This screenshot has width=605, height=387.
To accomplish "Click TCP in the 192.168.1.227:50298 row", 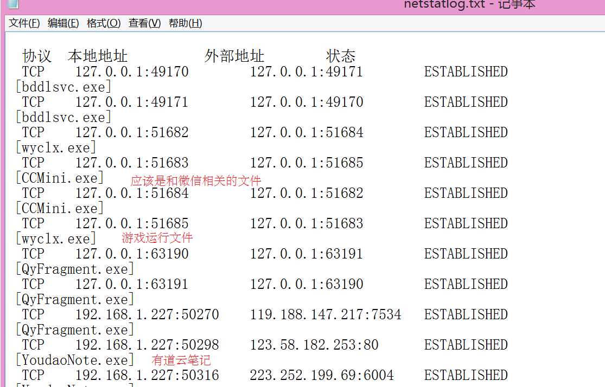I will click(x=33, y=345).
